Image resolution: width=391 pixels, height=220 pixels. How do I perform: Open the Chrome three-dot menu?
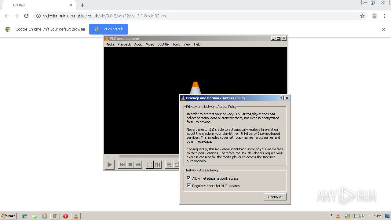coord(384,16)
